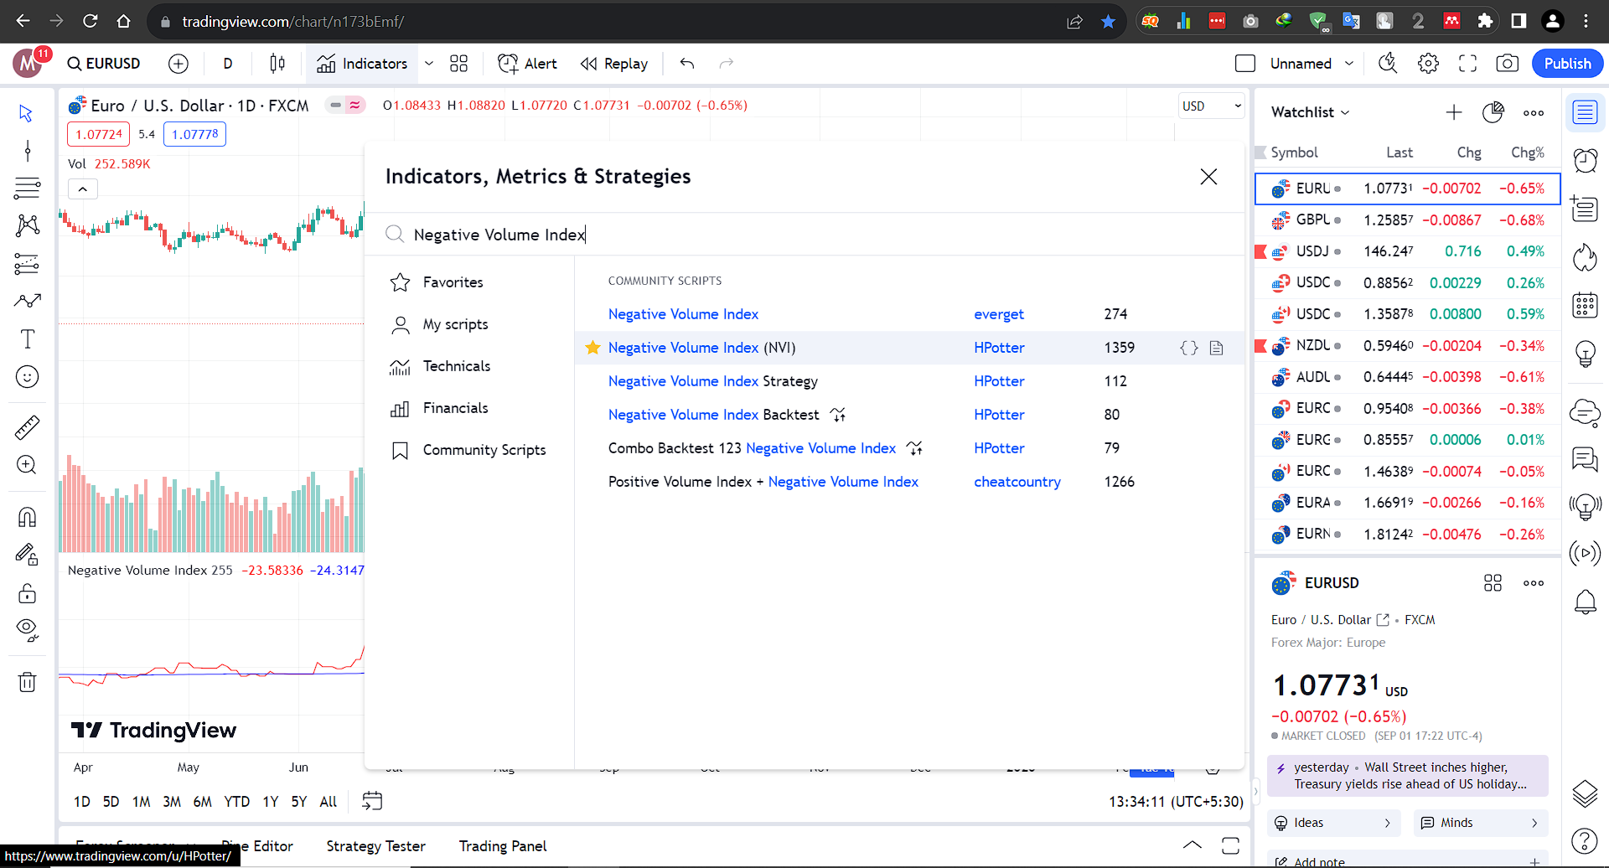Open the Fibonacci retracement tools

(27, 188)
